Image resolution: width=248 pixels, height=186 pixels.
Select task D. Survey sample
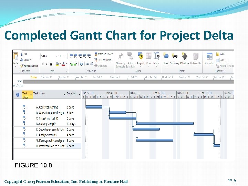tap(46, 124)
